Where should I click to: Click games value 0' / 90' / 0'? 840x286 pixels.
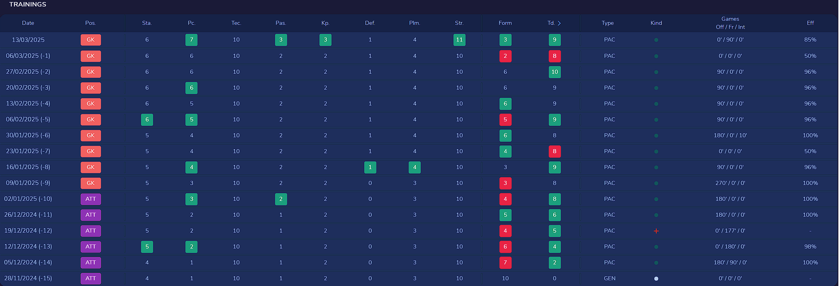(730, 40)
